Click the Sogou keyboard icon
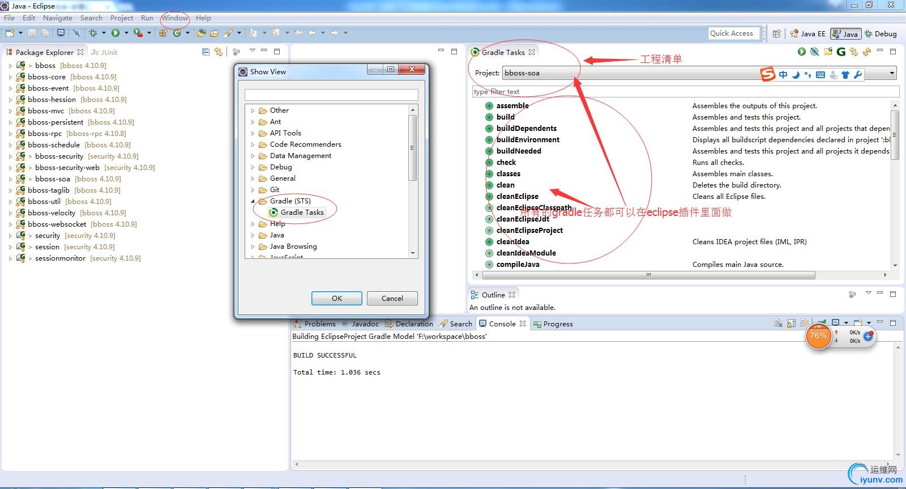Image resolution: width=906 pixels, height=489 pixels. [820, 75]
